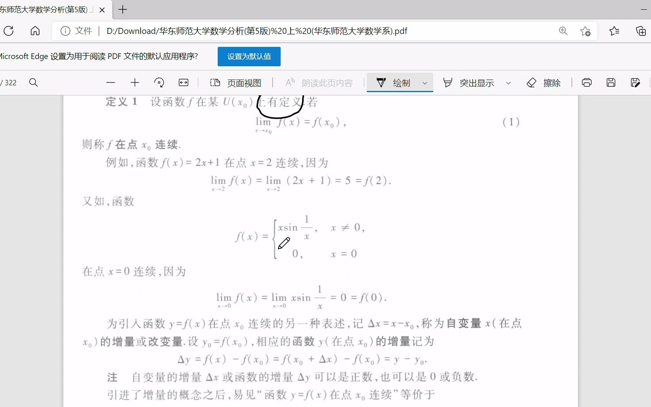Toggle the 突出显示 highlight tool

click(x=468, y=83)
